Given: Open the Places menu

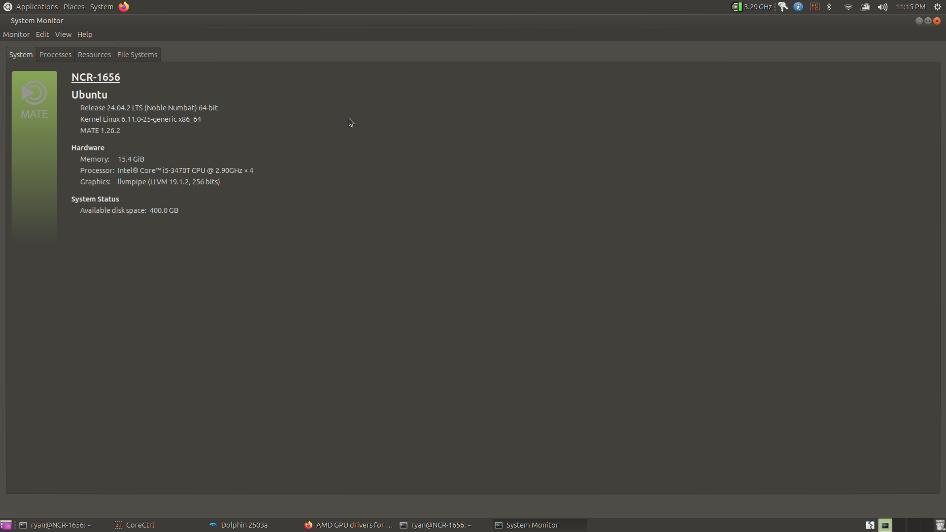Looking at the screenshot, I should (74, 7).
